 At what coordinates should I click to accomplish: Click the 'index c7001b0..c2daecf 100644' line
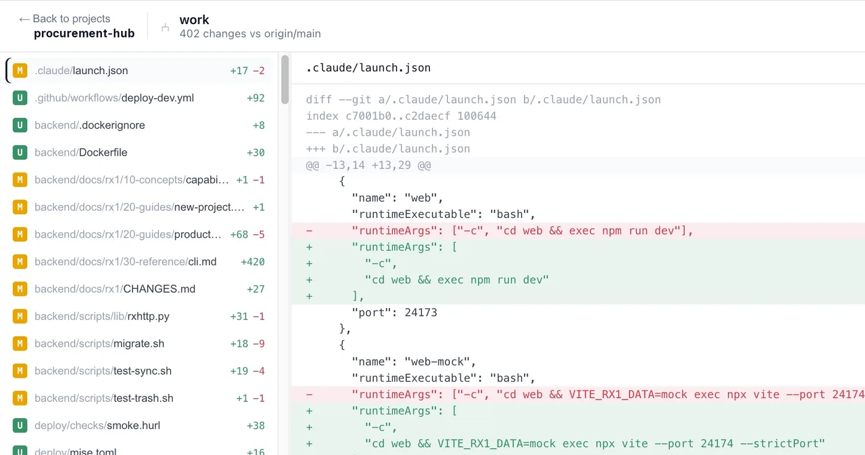pos(401,116)
